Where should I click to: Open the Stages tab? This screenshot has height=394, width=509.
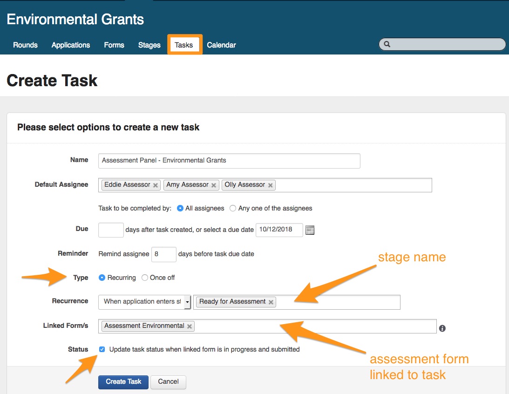(x=149, y=45)
